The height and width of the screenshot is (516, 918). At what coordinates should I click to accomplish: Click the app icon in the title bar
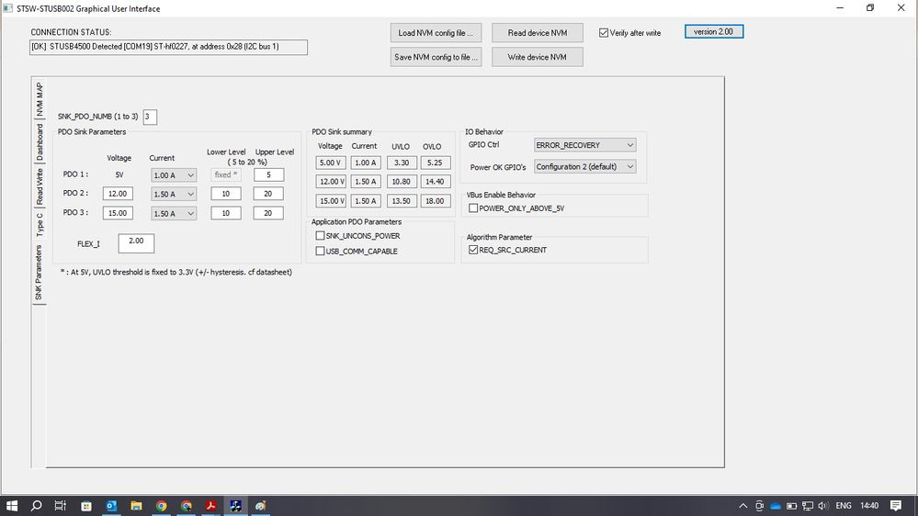[x=7, y=8]
